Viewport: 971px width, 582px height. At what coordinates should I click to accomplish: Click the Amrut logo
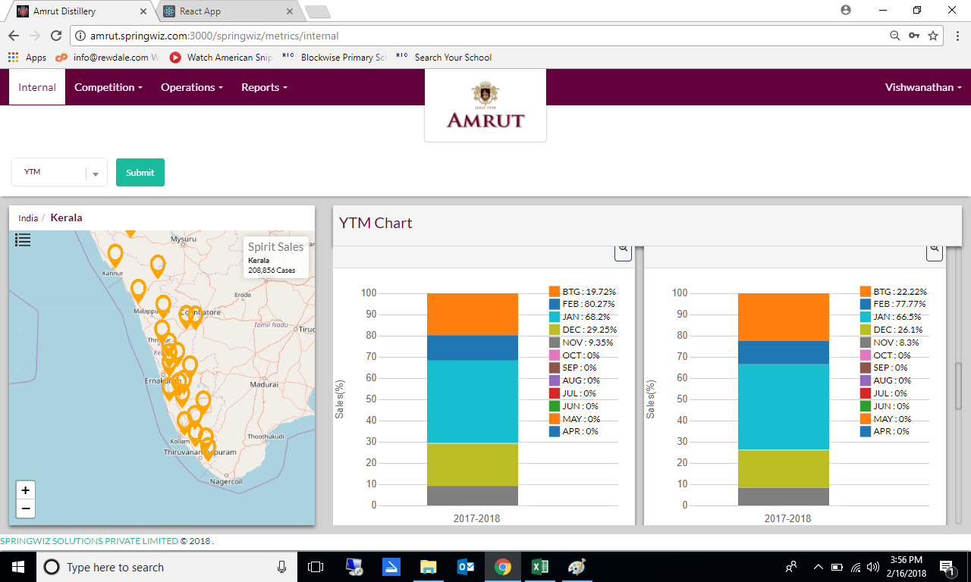485,106
